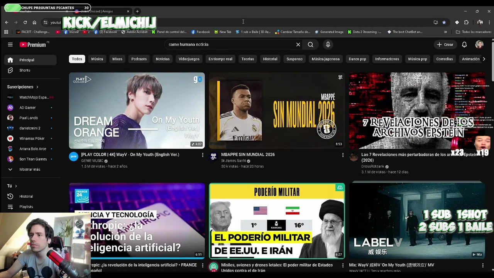The width and height of the screenshot is (494, 278).
Task: Filter by Música japonesa chip
Action: [326, 59]
